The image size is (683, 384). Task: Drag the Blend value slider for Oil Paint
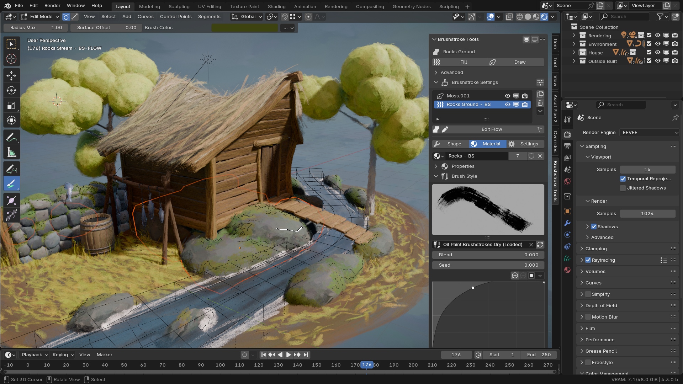[x=487, y=254]
